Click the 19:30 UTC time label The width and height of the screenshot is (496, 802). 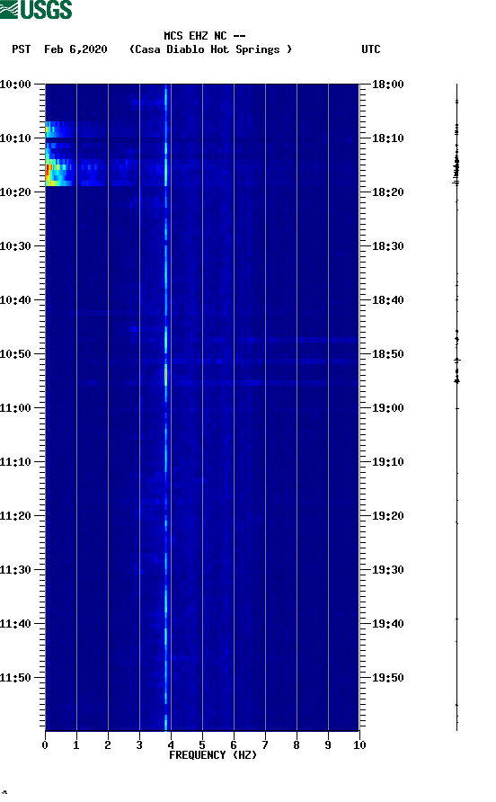pos(387,570)
